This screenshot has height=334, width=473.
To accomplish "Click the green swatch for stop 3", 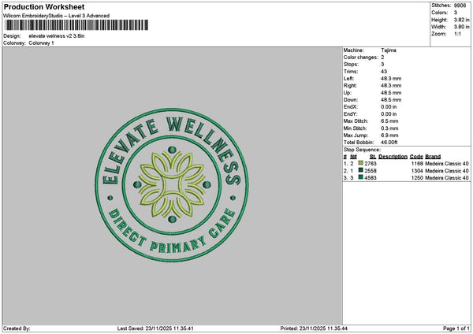I will click(x=360, y=177).
